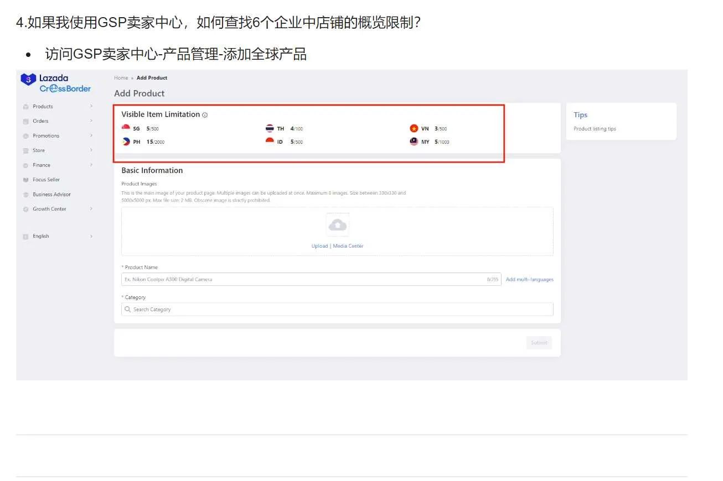Expand the English language selector
Image resolution: width=723 pixels, height=481 pixels.
pos(91,236)
